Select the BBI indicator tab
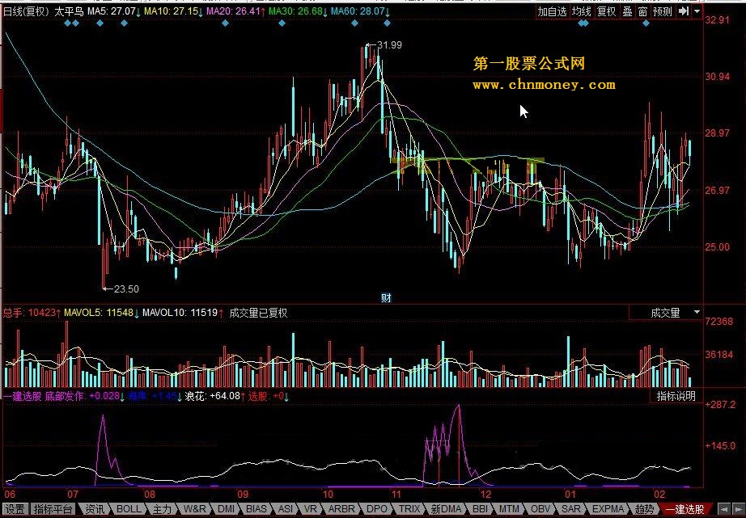This screenshot has height=518, width=746. click(480, 509)
